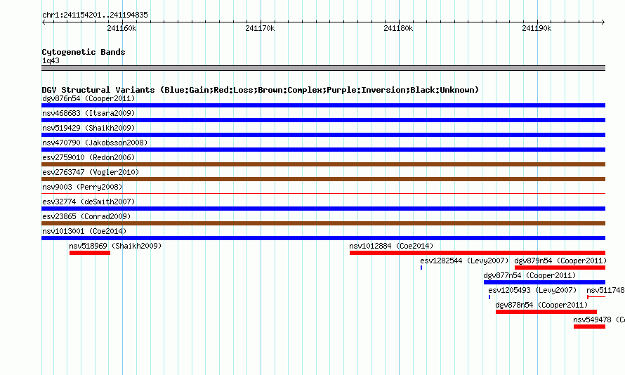Select the red bar under dgv878n54
Viewport: 625px width, 375px height.
[546, 312]
